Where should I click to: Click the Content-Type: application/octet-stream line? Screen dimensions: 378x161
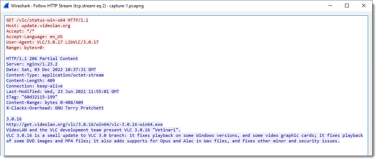pyautogui.click(x=55, y=75)
